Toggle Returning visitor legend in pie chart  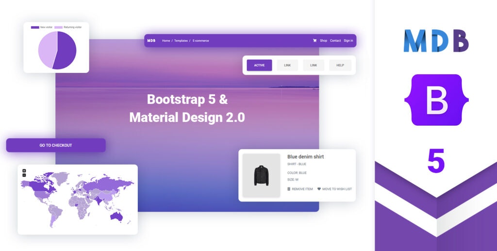tap(68, 27)
